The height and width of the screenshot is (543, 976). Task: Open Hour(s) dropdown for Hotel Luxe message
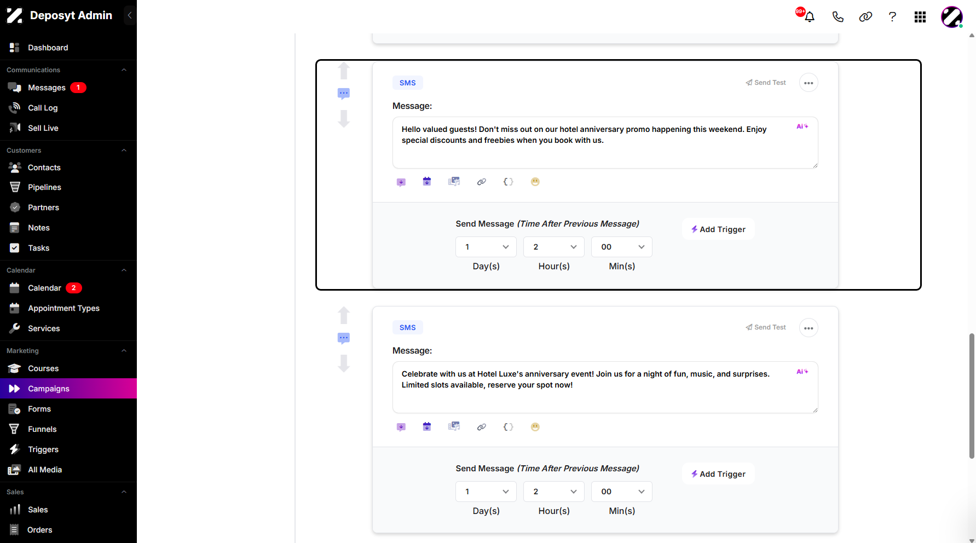coord(554,492)
